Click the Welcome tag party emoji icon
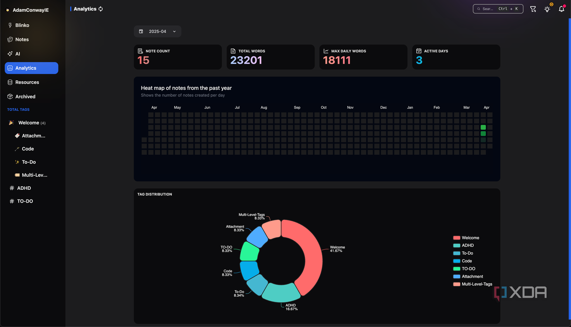This screenshot has height=327, width=571. (11, 123)
